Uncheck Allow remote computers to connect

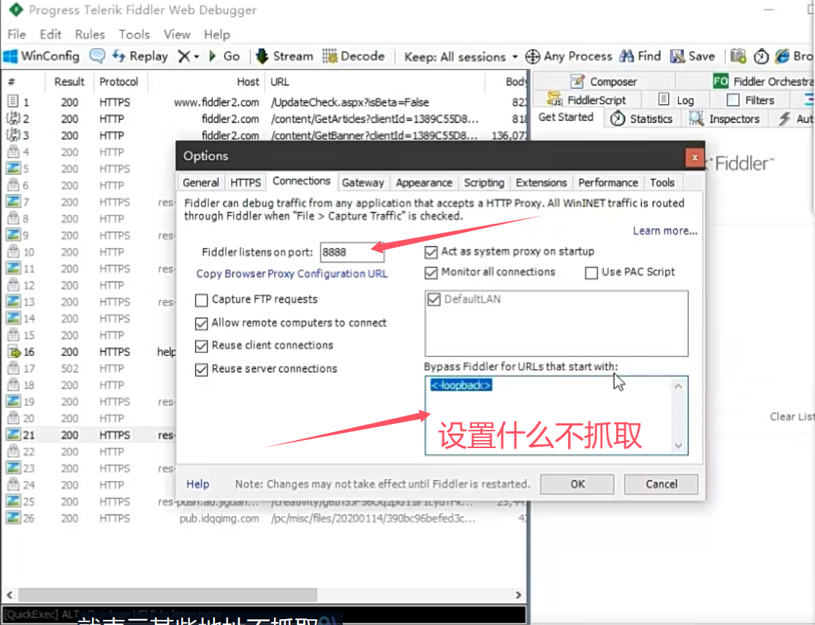click(201, 323)
